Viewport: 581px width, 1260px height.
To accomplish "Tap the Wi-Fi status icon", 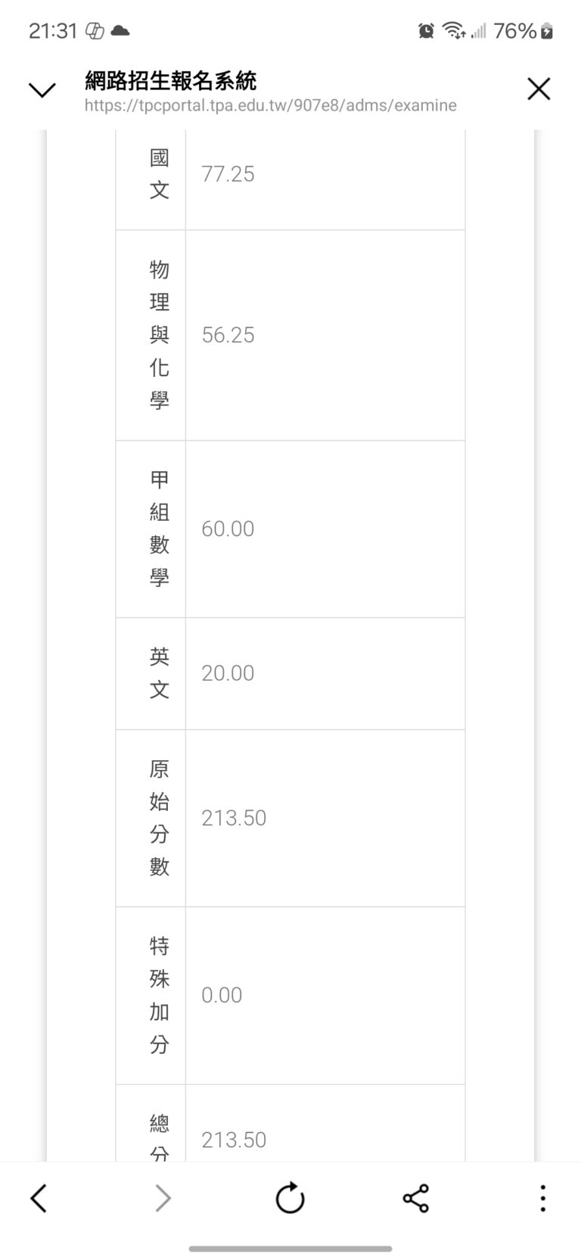I will [454, 31].
